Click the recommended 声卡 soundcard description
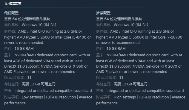This screenshot has height=110, width=189. tap(146, 91)
